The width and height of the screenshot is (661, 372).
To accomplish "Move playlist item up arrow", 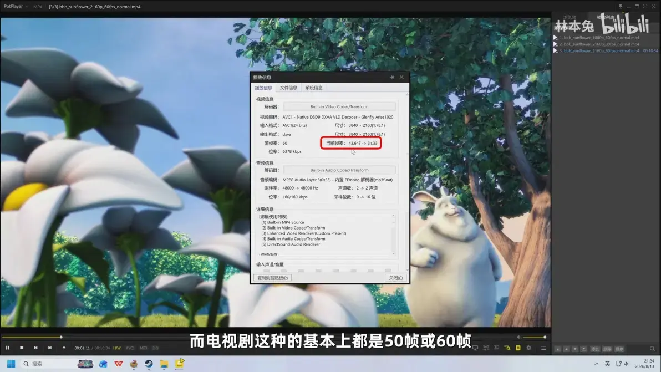I will point(567,349).
